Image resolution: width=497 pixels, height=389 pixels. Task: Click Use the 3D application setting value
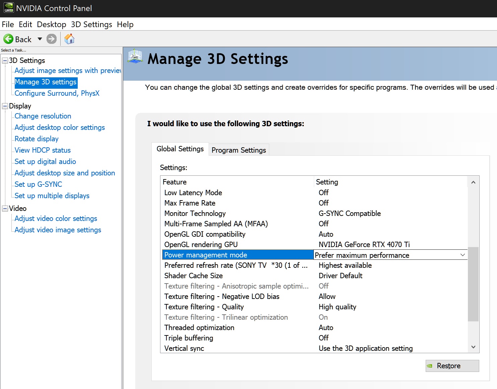tap(365, 348)
